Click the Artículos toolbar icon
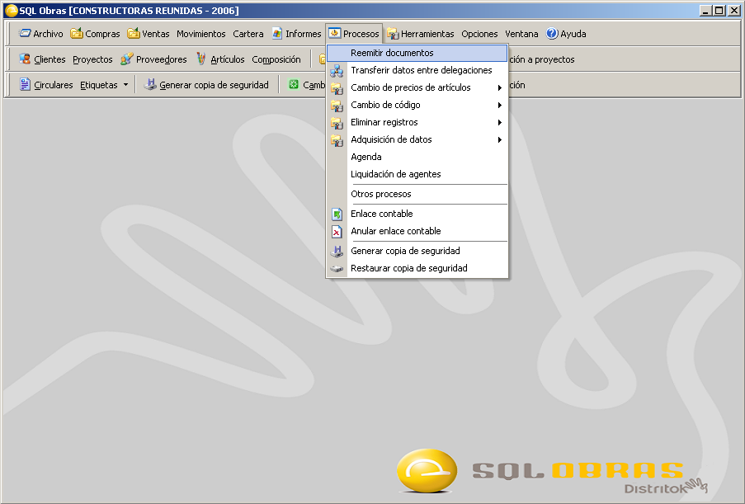This screenshot has width=745, height=504. point(201,59)
